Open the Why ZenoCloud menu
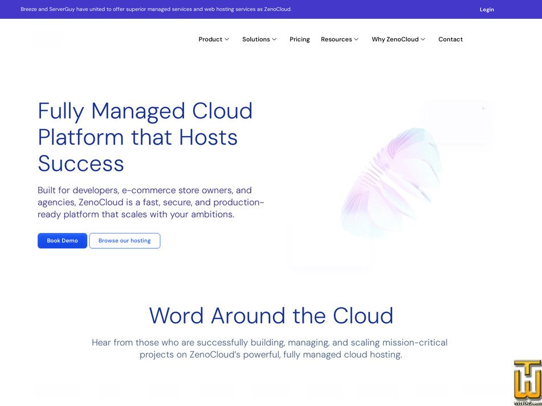Viewport: 542px width, 406px height. tap(395, 39)
